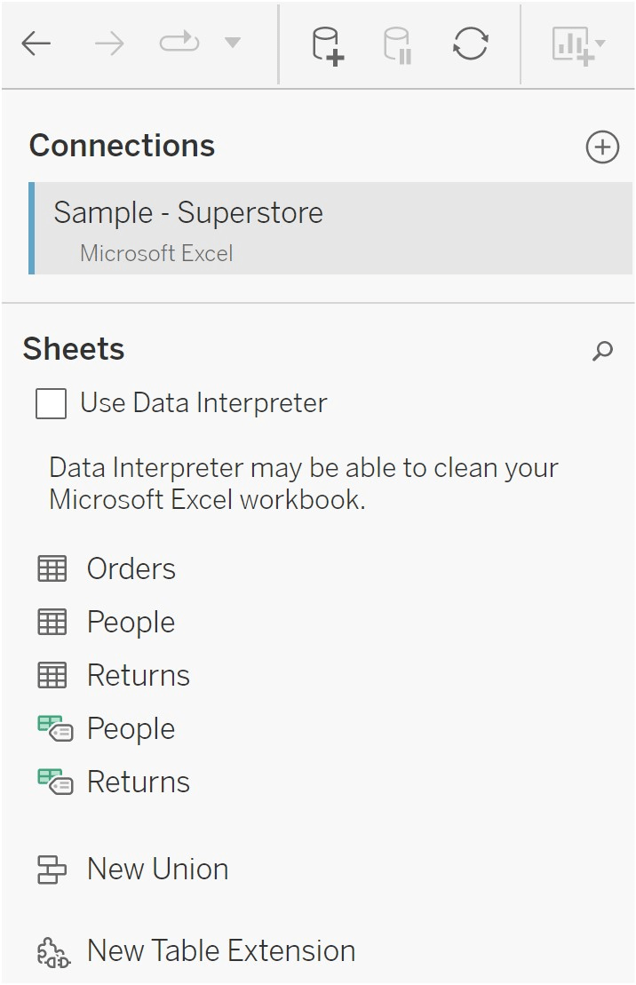Click the search icon in the Sheets panel
636x985 pixels.
click(602, 352)
